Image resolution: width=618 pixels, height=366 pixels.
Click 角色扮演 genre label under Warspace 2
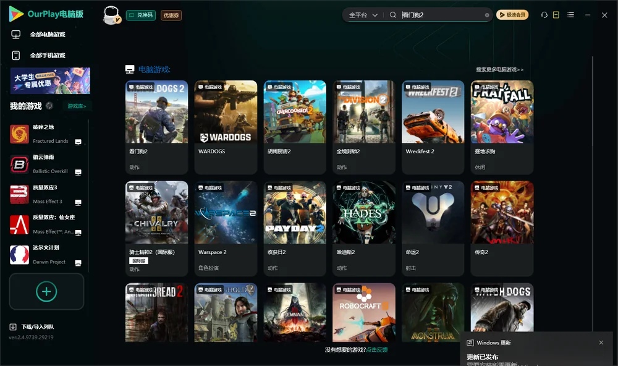(208, 268)
